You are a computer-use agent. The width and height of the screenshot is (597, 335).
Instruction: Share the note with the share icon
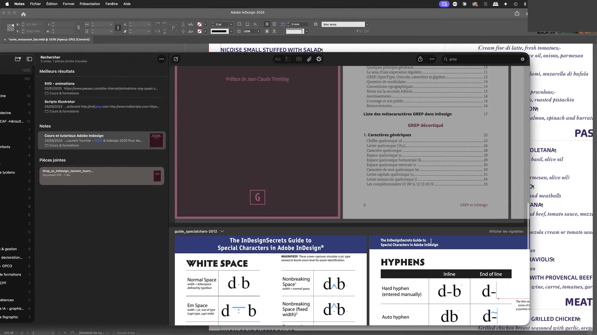coord(420,59)
